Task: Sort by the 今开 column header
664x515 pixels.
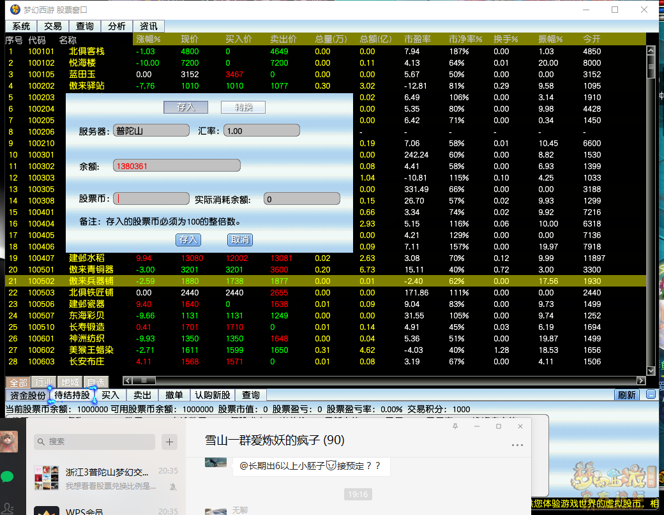Action: [x=592, y=40]
